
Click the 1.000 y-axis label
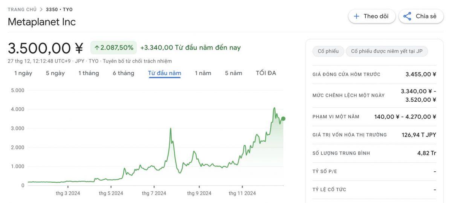[18, 166]
